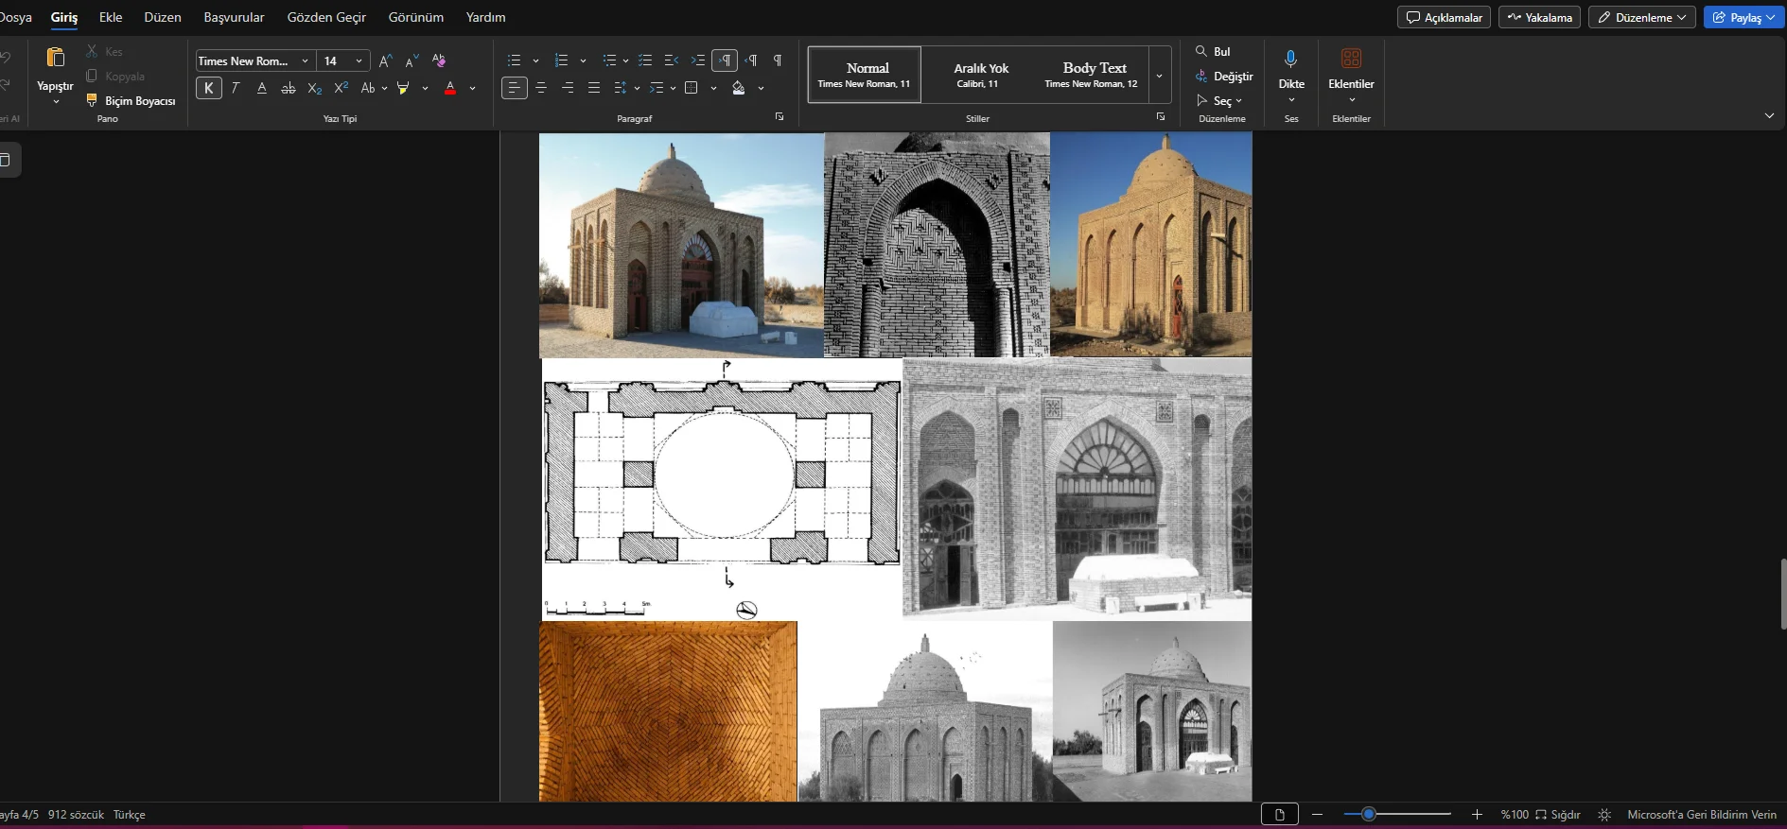The height and width of the screenshot is (829, 1787).
Task: Click the Açıklamalar comments button
Action: click(x=1444, y=17)
